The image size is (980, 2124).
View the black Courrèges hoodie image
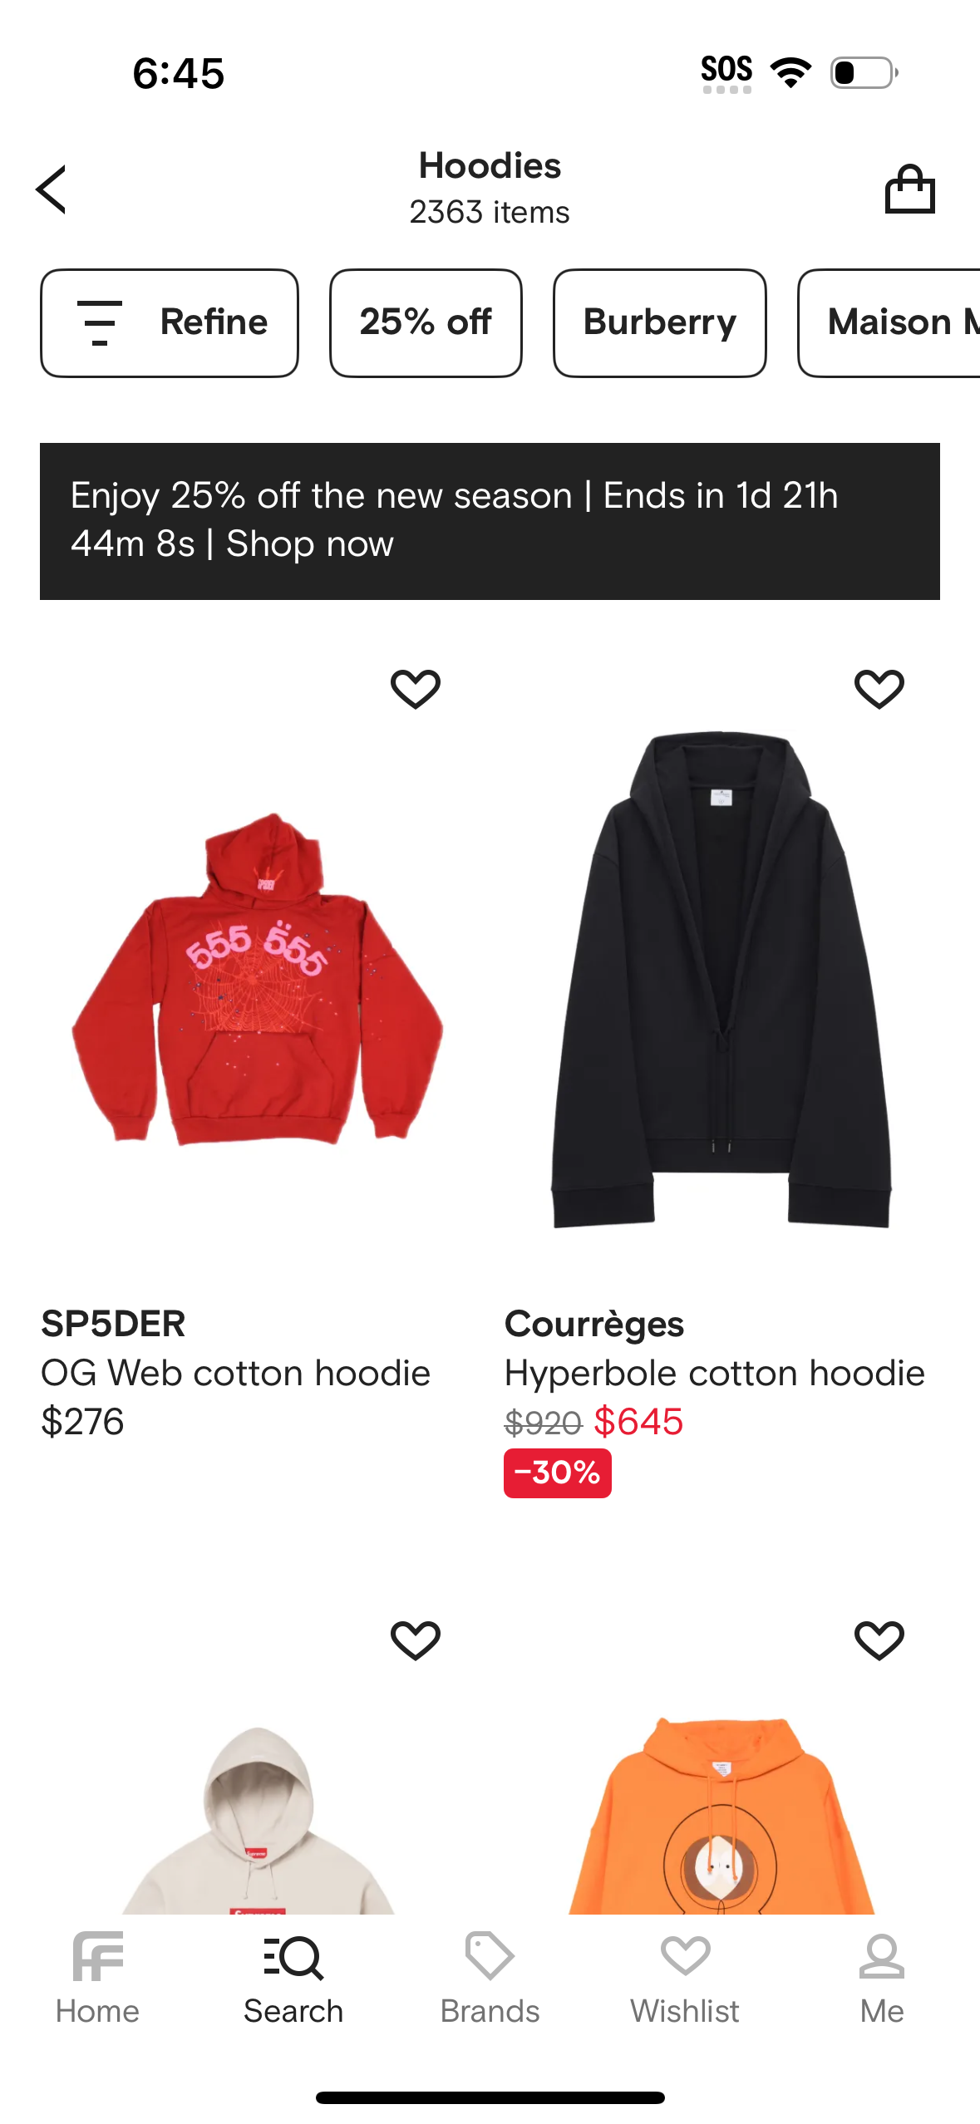(x=721, y=979)
